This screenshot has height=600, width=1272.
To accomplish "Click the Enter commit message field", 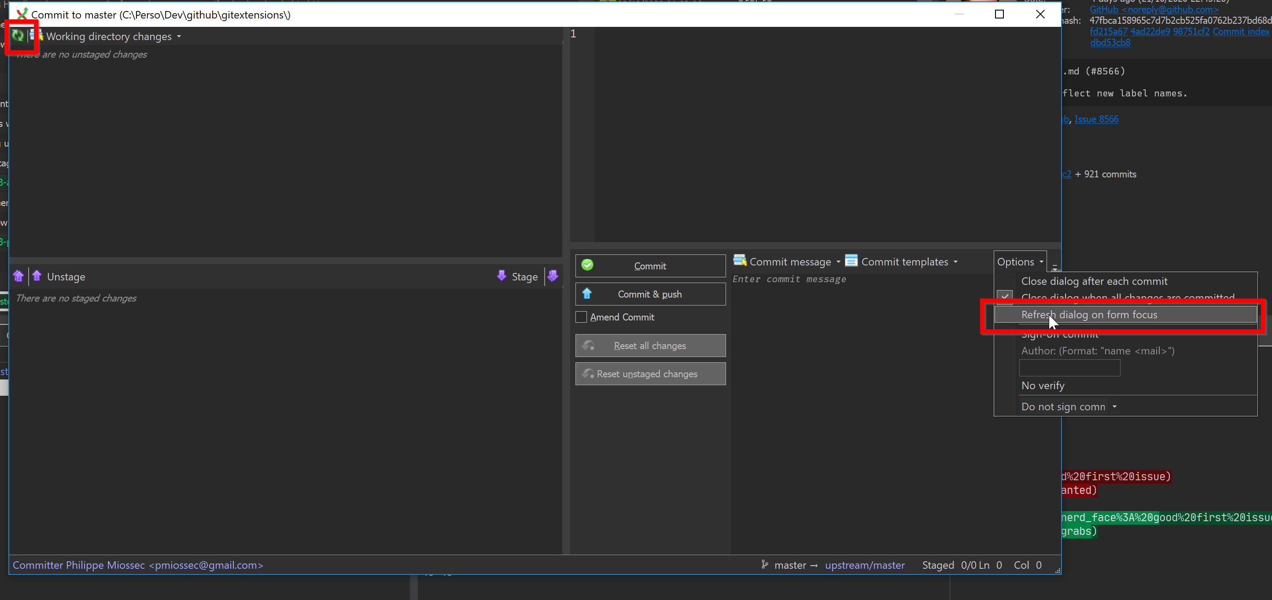I will [840, 279].
